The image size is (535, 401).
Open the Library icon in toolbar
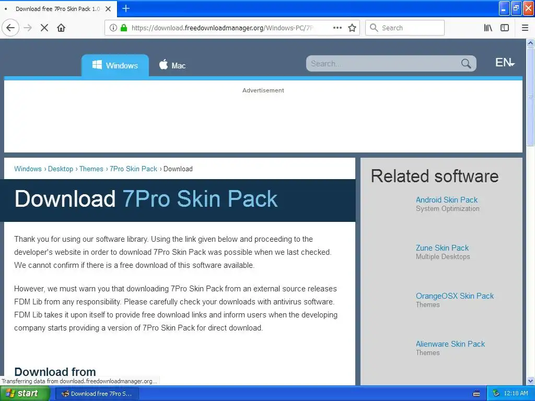pyautogui.click(x=488, y=28)
